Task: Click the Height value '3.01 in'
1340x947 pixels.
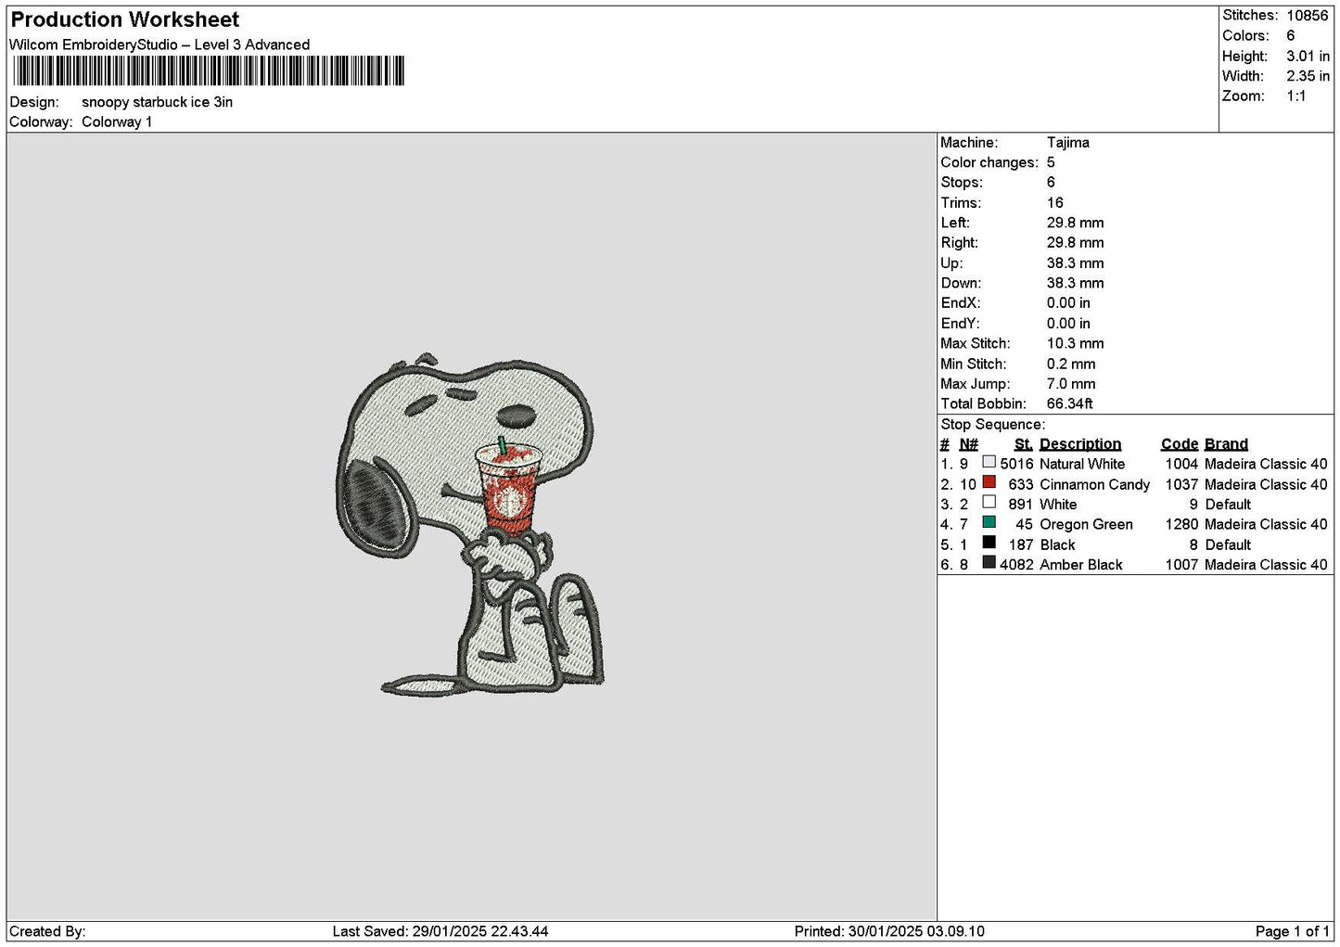Action: 1308,56
